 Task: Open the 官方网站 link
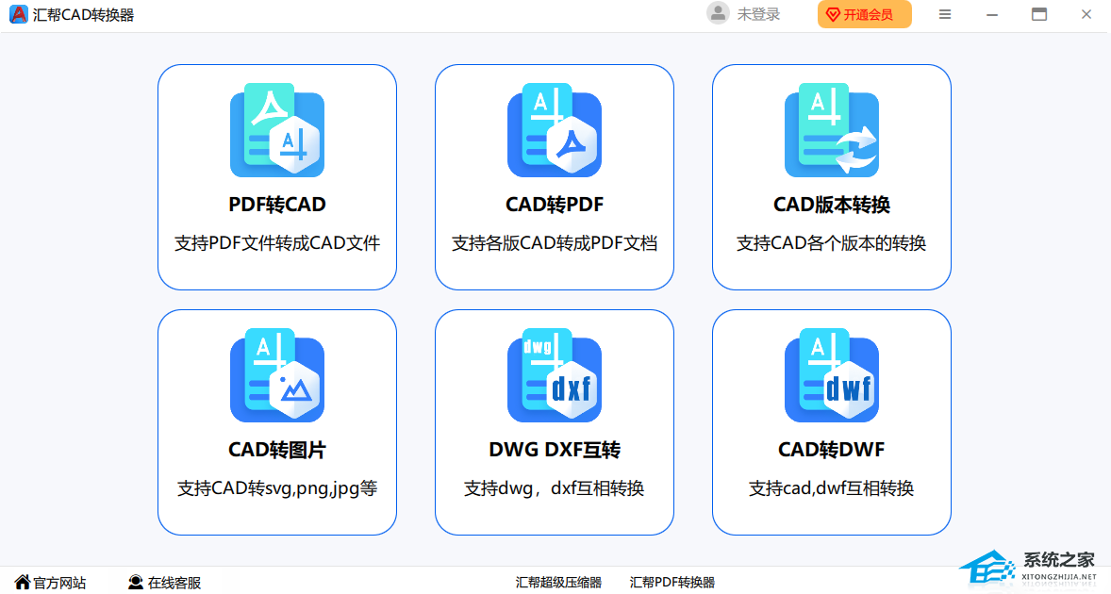(x=51, y=583)
